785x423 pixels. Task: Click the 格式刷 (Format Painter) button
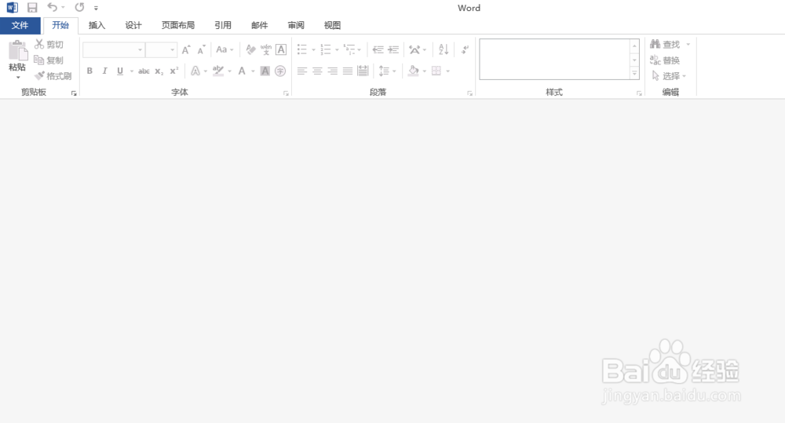click(53, 76)
